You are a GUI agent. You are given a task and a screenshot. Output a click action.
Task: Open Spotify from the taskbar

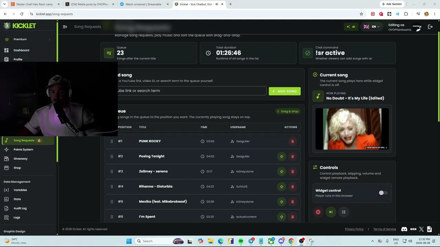pos(241,241)
